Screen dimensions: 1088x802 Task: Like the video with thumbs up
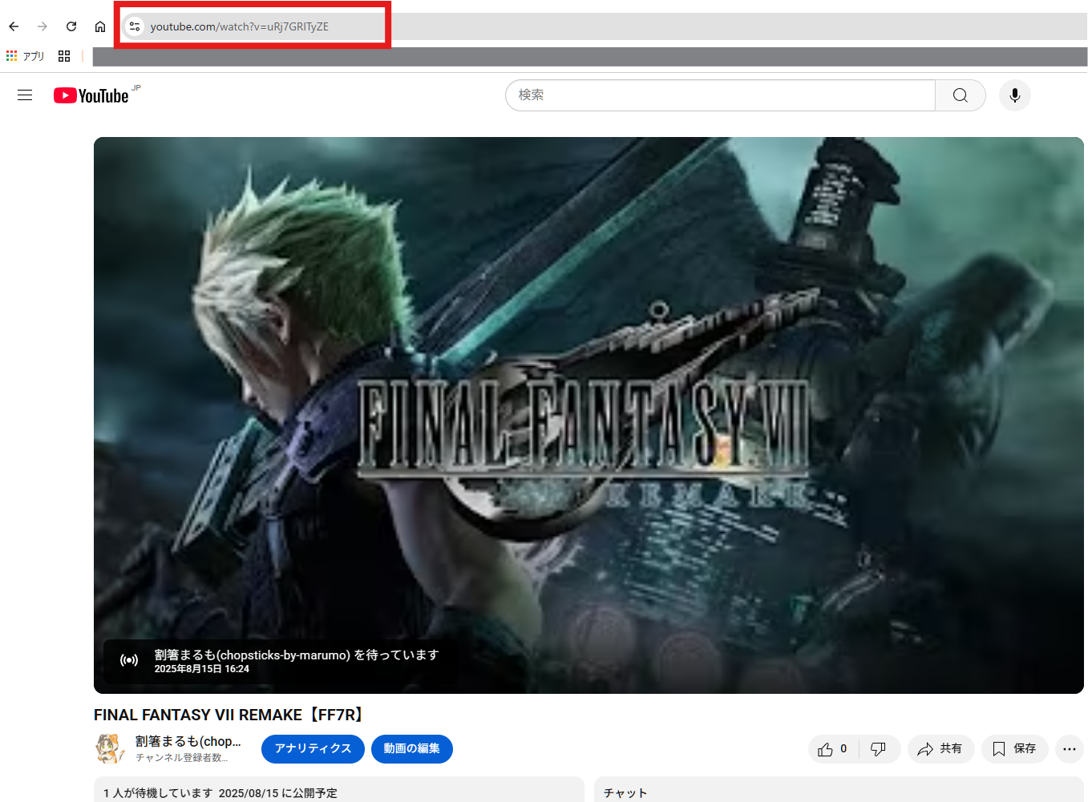[x=832, y=749]
